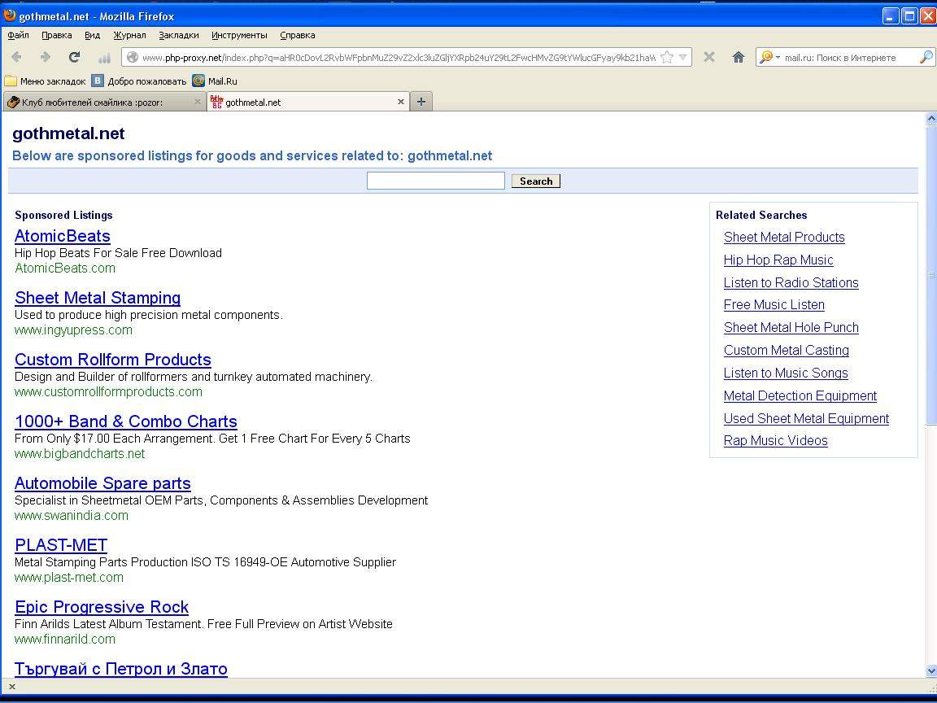Close the bottom add-on bar with X
The height and width of the screenshot is (703, 937).
pyautogui.click(x=12, y=686)
